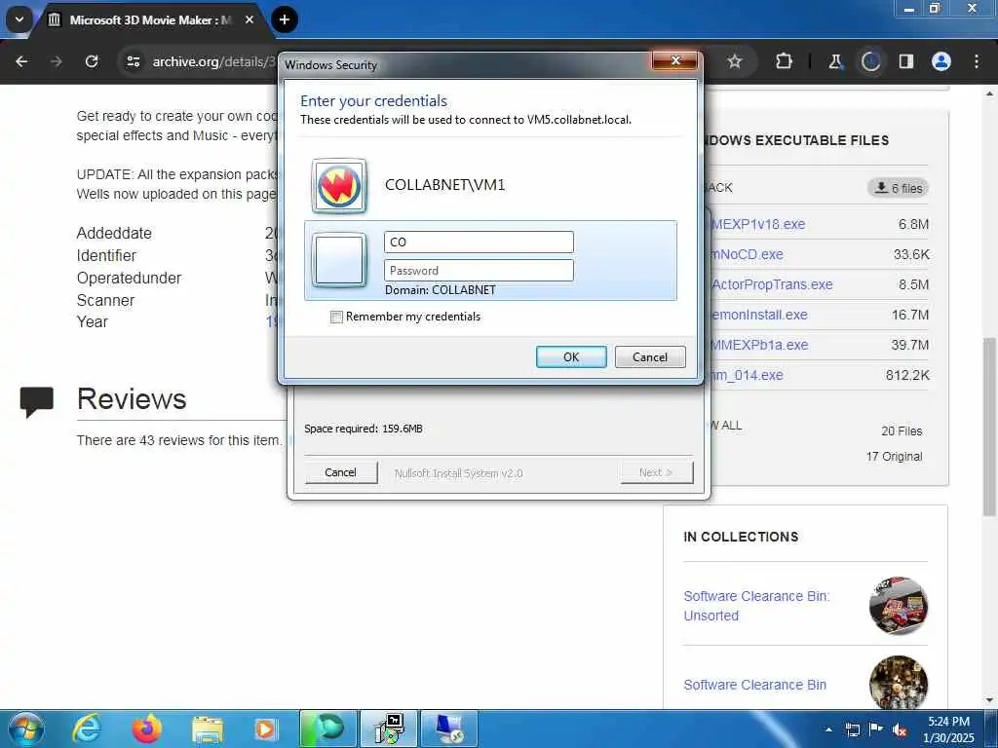Click the Space required: 159.6MB text
Screen dimensions: 998x748
[363, 429]
